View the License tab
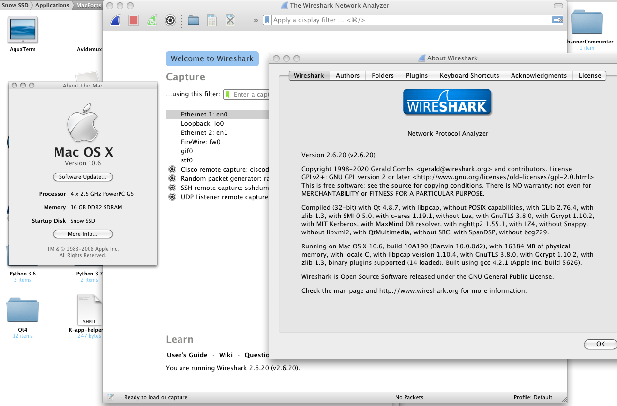This screenshot has height=406, width=617. [x=589, y=75]
